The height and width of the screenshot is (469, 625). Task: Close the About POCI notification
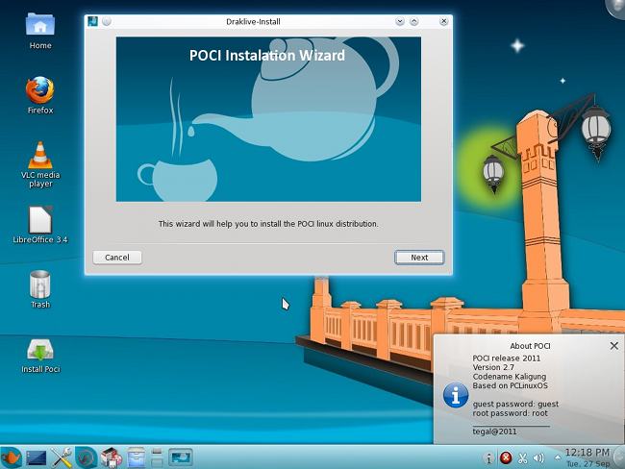[x=613, y=346]
